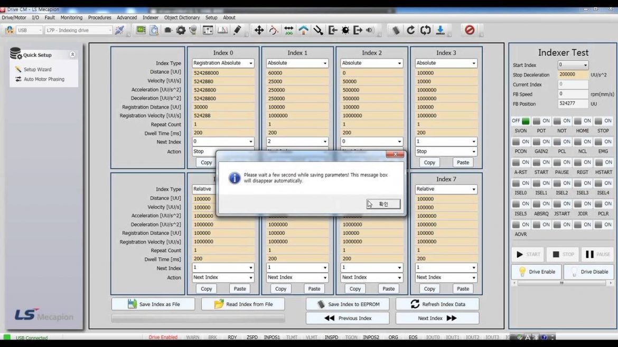618x347 pixels.
Task: Click the Stop Deceleration value field
Action: click(x=573, y=74)
